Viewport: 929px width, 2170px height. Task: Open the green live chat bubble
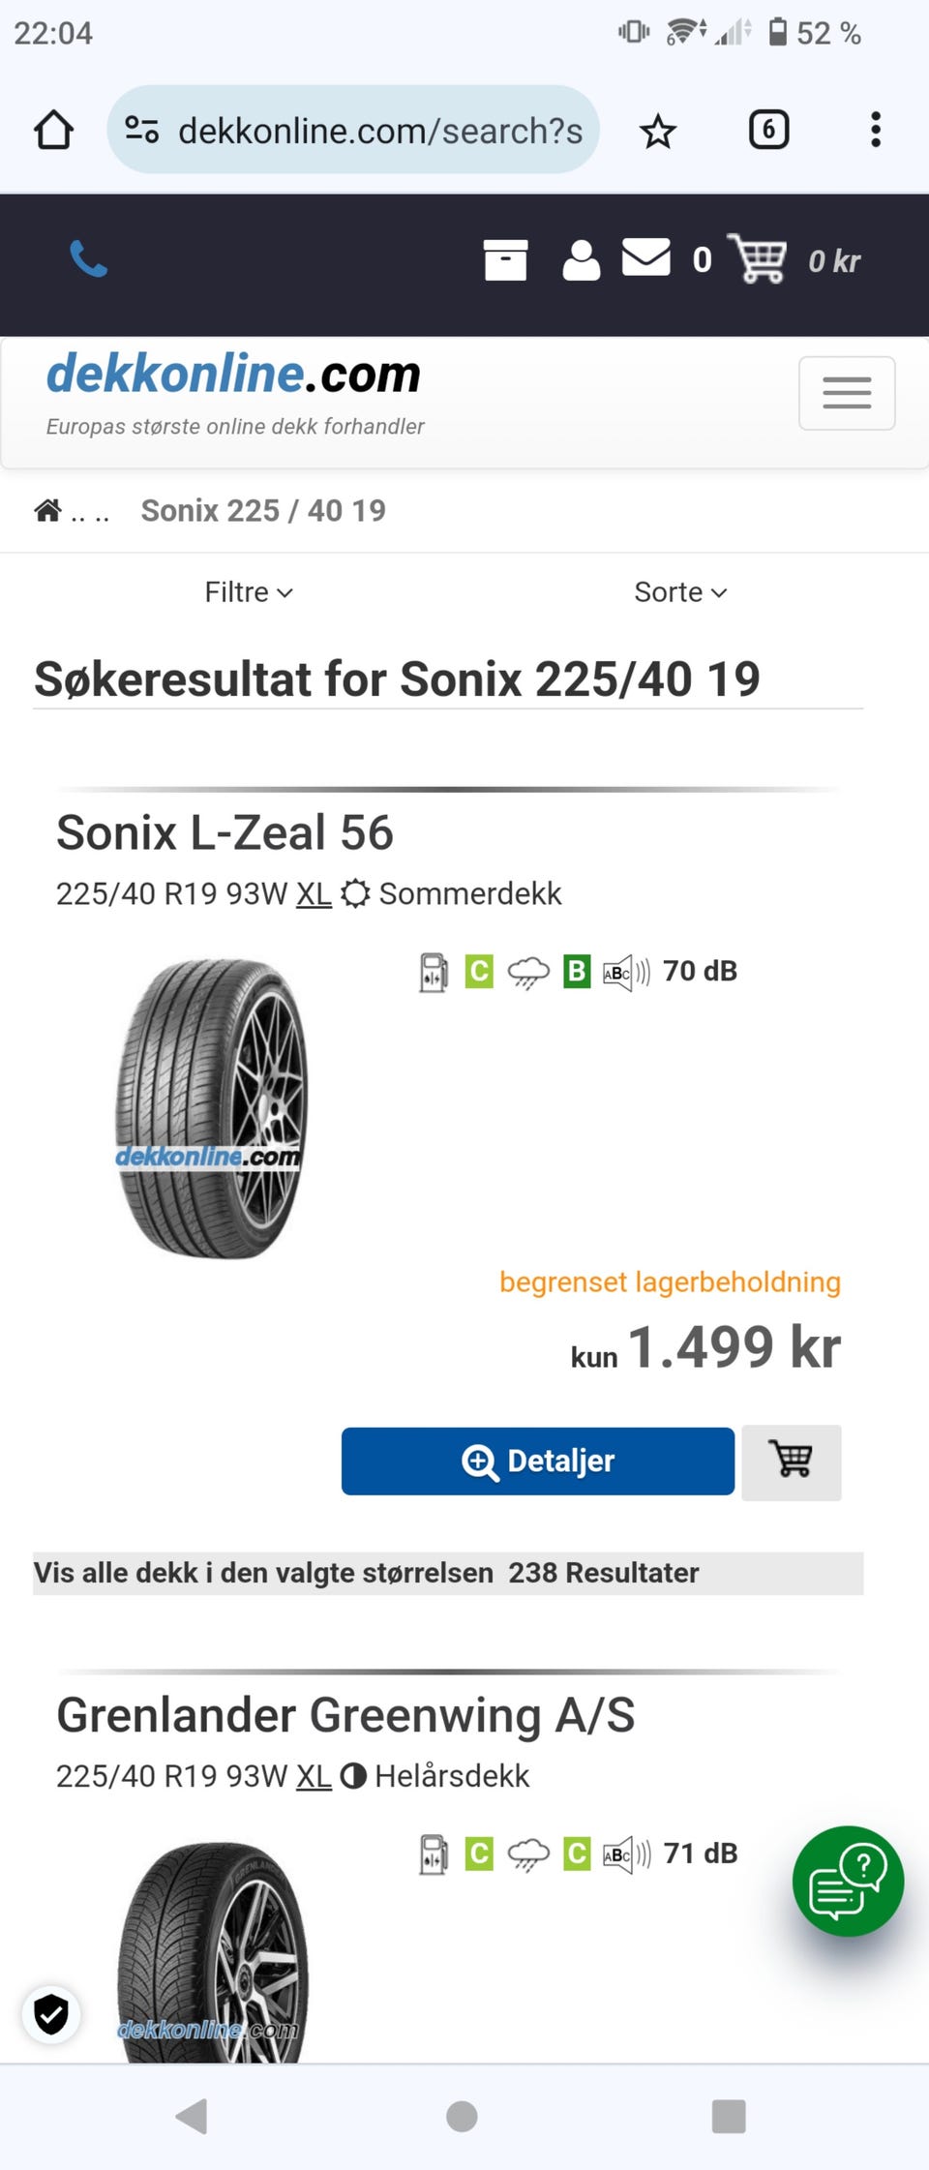pyautogui.click(x=848, y=1881)
